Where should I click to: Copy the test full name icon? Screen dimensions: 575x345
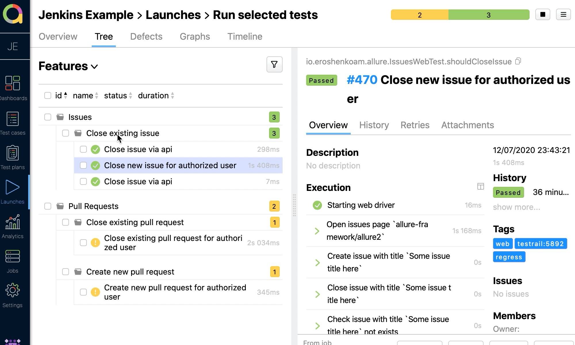[x=518, y=61]
